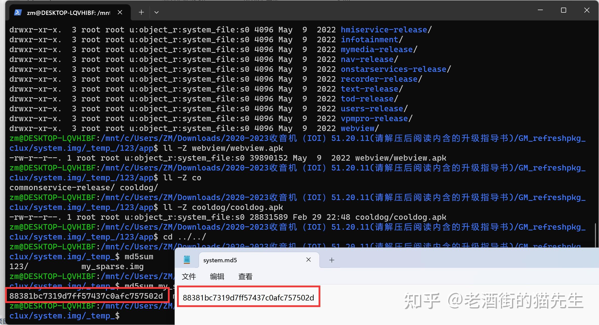Screen dimensions: 599x325
Task: Close the zm@DESKTOP-LQVHIBF terminal tab
Action: [120, 12]
